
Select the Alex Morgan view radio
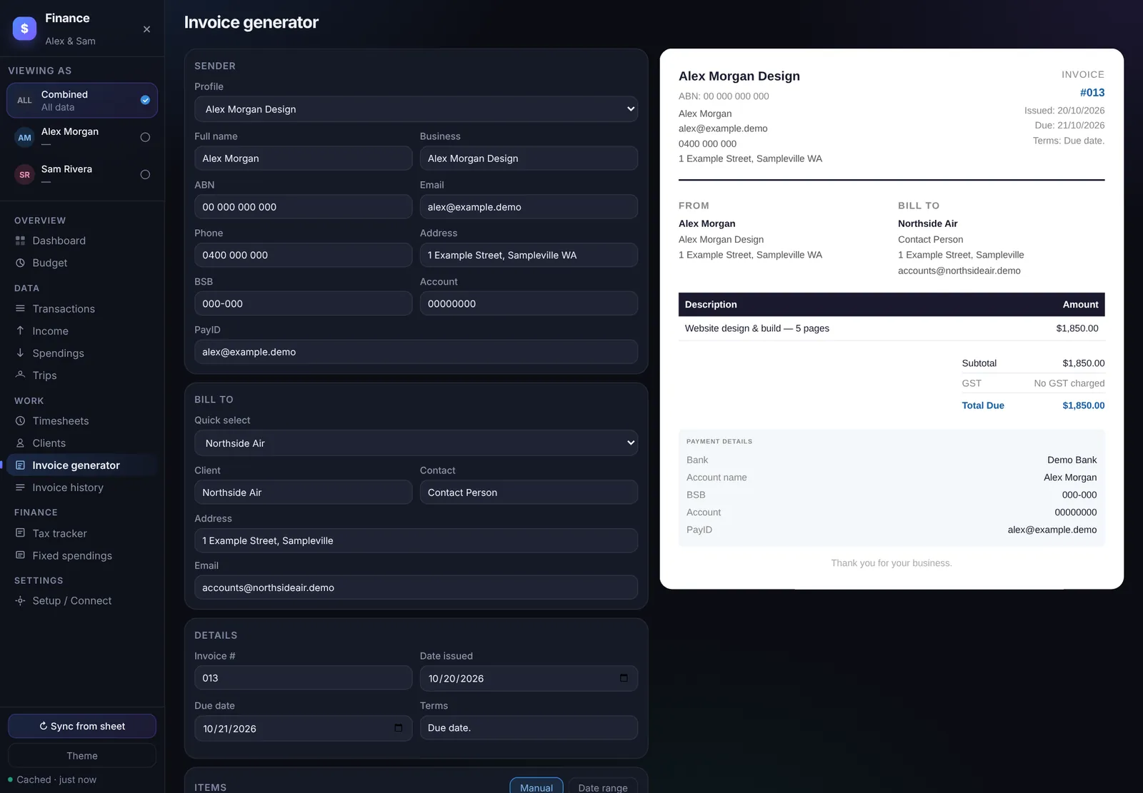coord(145,137)
